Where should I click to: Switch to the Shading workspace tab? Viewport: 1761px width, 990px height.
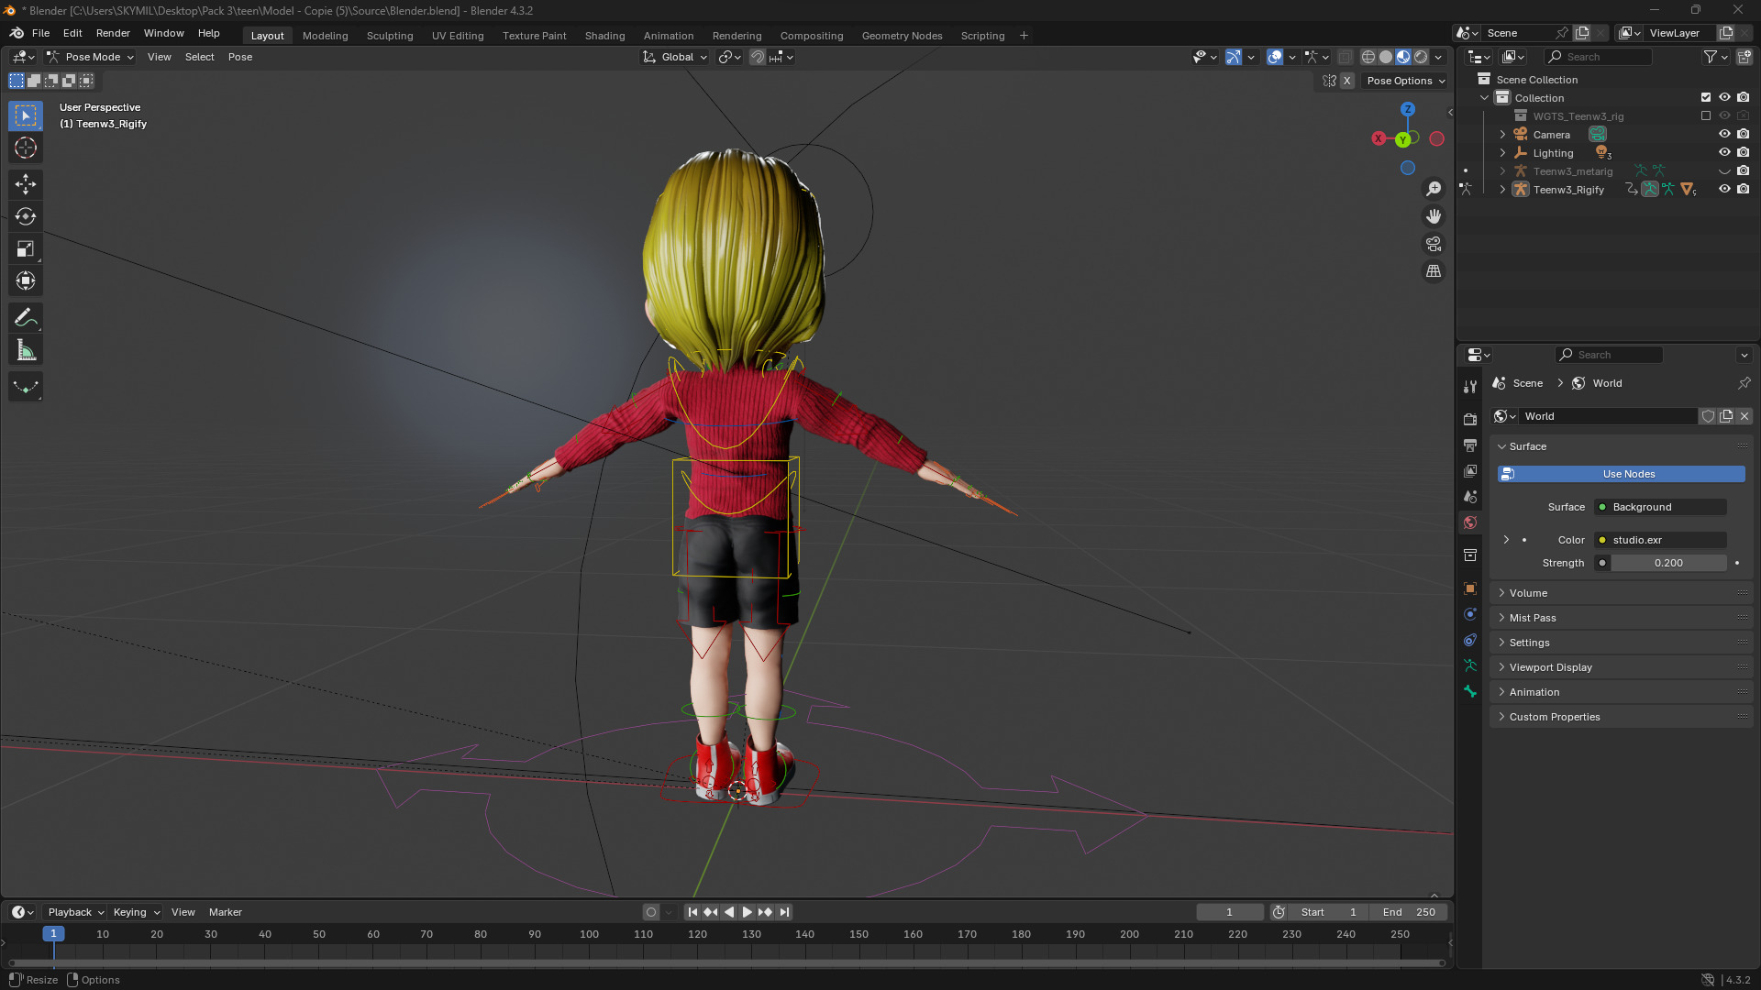pos(604,36)
